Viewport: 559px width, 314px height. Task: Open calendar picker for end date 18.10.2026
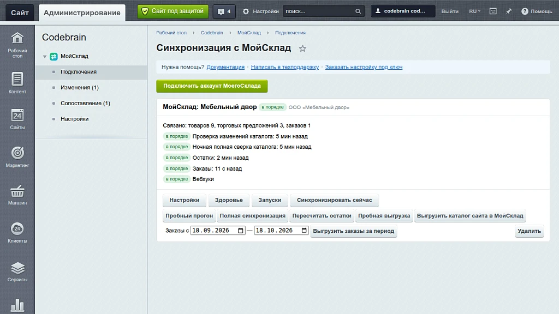point(304,231)
